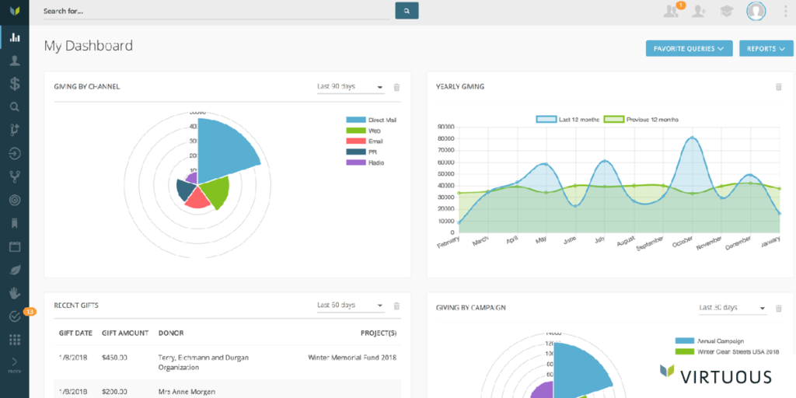
Task: Open donor Mrs Anne Morgan
Action: [187, 392]
